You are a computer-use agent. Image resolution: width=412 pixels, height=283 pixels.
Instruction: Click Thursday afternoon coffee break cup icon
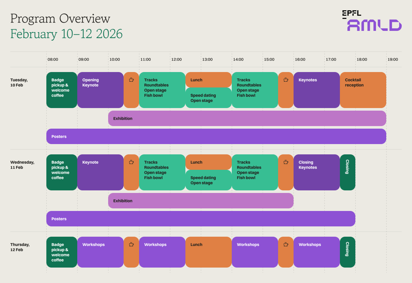click(286, 244)
